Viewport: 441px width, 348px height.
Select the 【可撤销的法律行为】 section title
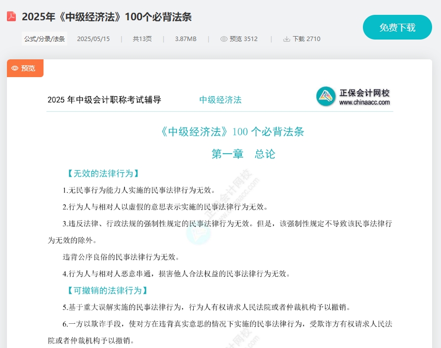[106, 290]
